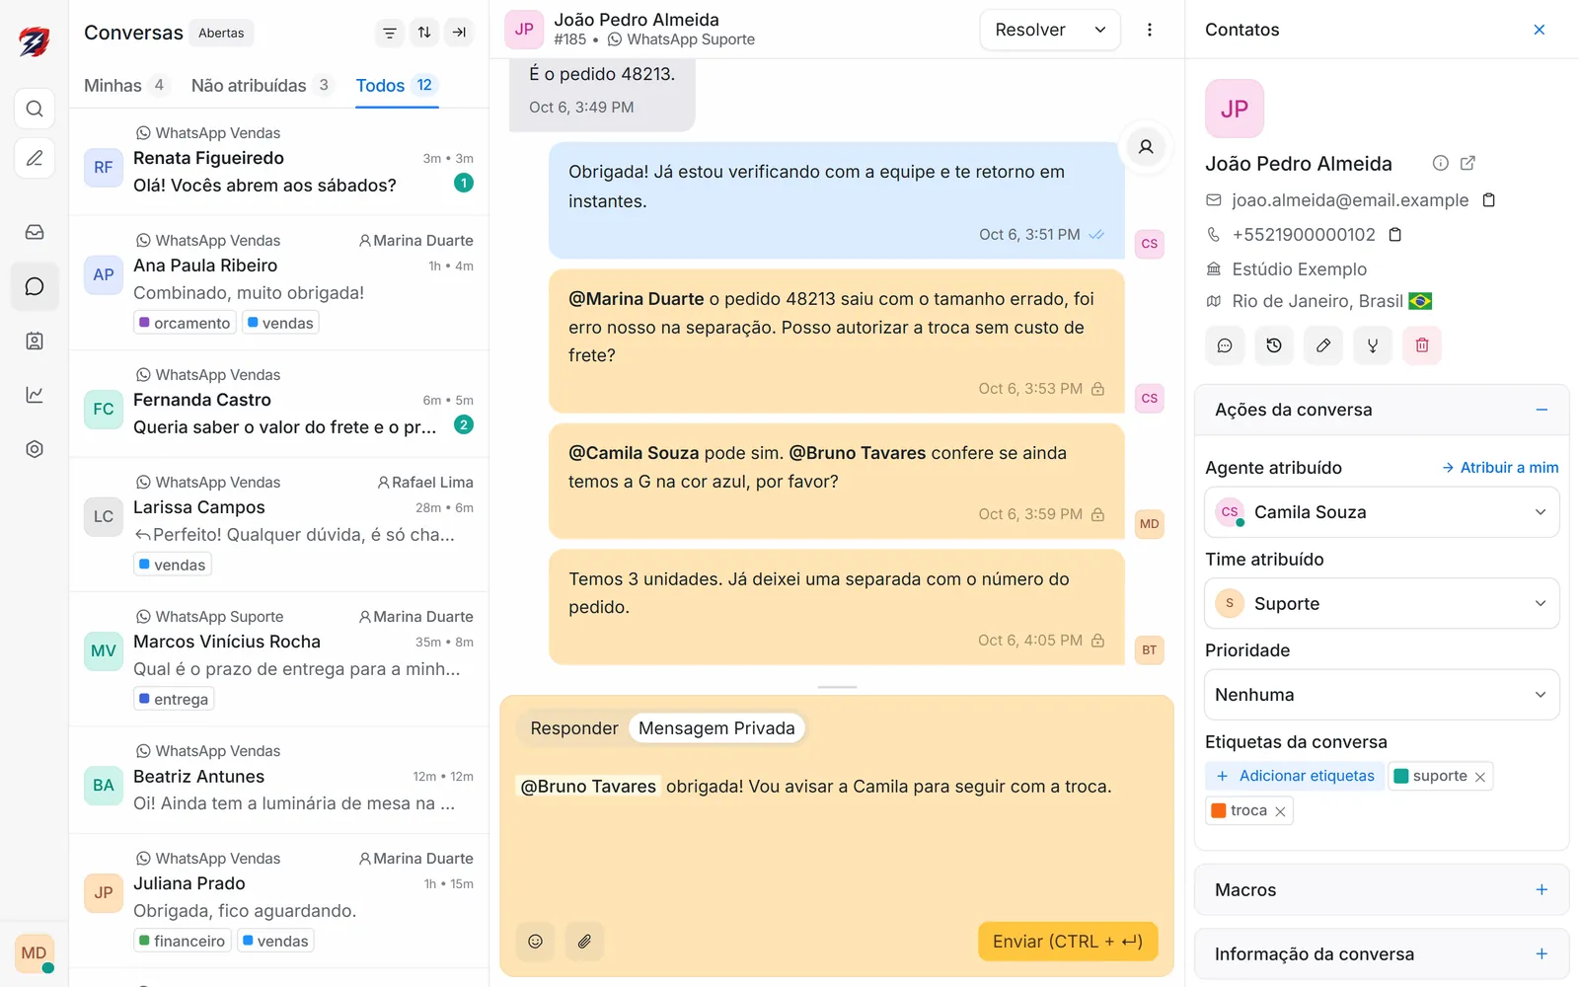The image size is (1579, 987).
Task: Close the Contatos panel
Action: coord(1540,30)
